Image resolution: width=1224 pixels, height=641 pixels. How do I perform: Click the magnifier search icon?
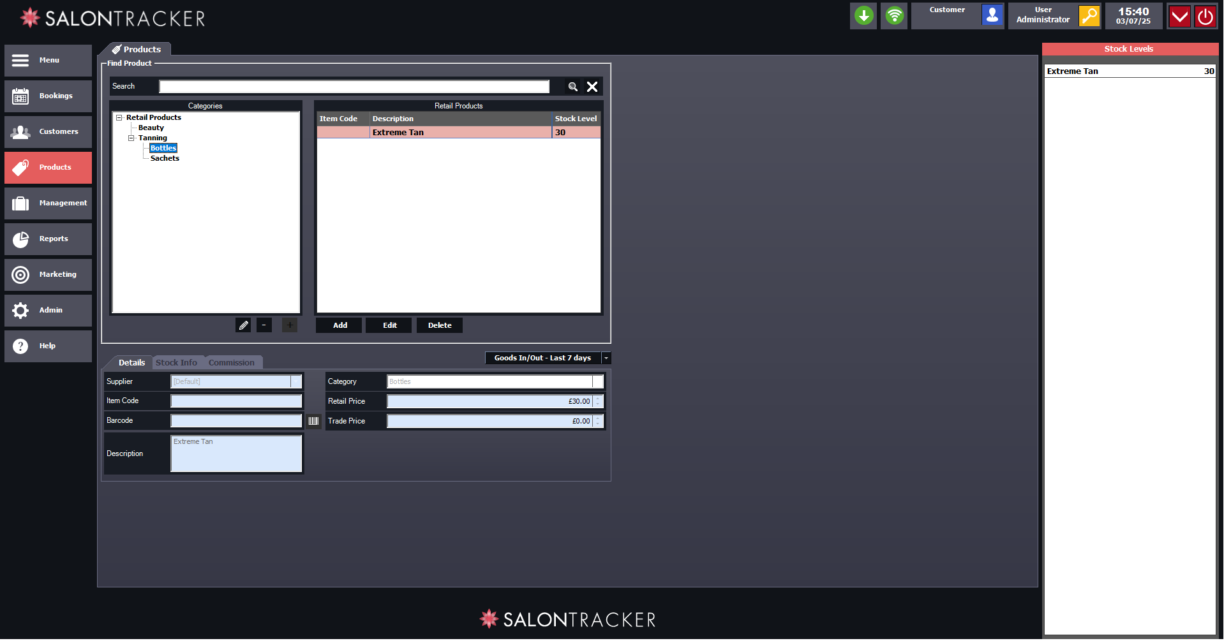tap(573, 87)
